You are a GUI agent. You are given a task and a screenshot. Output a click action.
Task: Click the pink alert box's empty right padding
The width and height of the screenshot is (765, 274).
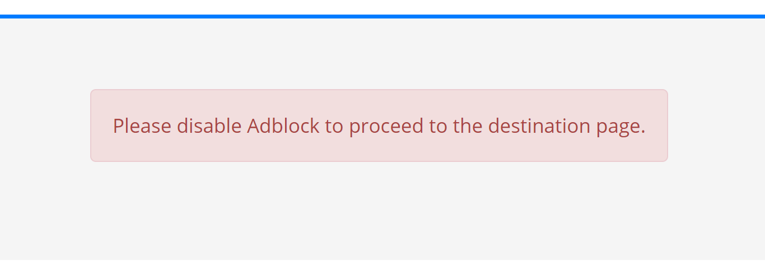[656, 126]
